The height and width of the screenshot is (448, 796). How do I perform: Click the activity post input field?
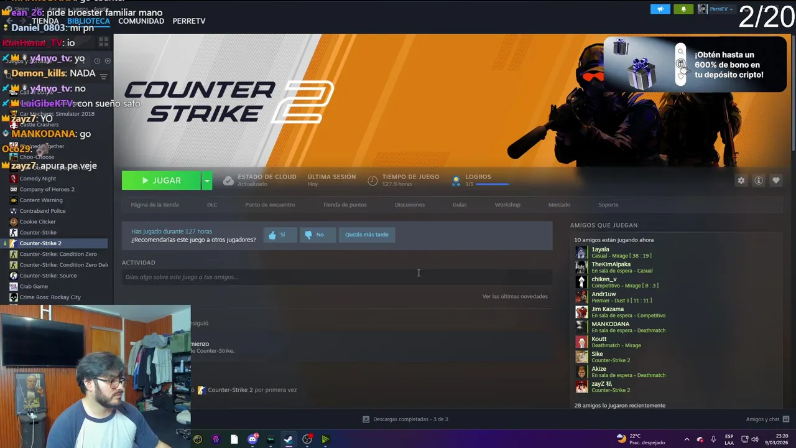pyautogui.click(x=337, y=277)
